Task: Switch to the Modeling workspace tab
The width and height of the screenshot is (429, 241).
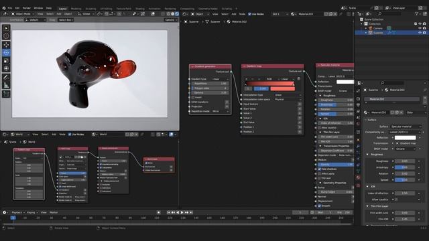Action: pos(76,9)
